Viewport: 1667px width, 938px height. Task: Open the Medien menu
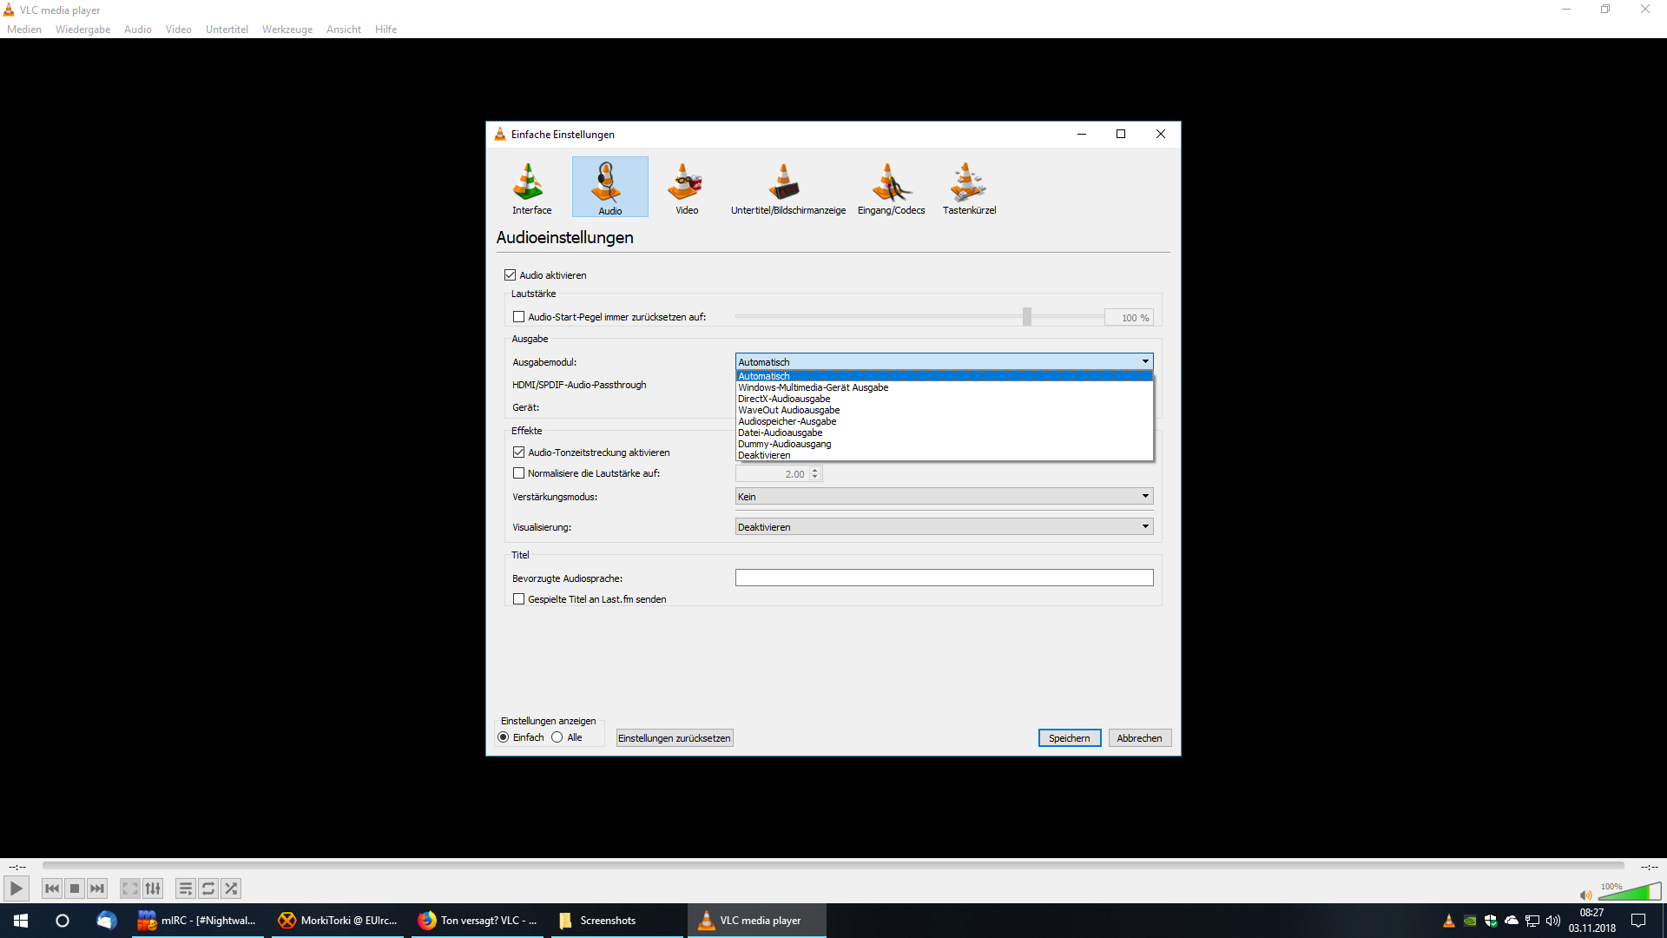(24, 30)
